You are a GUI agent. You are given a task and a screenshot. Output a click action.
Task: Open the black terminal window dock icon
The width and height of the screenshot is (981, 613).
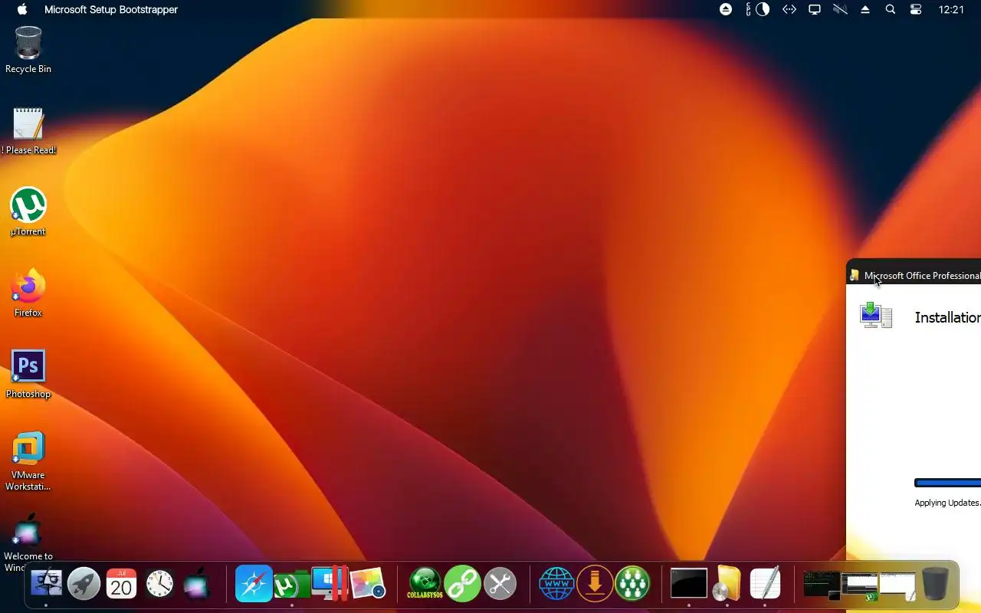point(689,583)
